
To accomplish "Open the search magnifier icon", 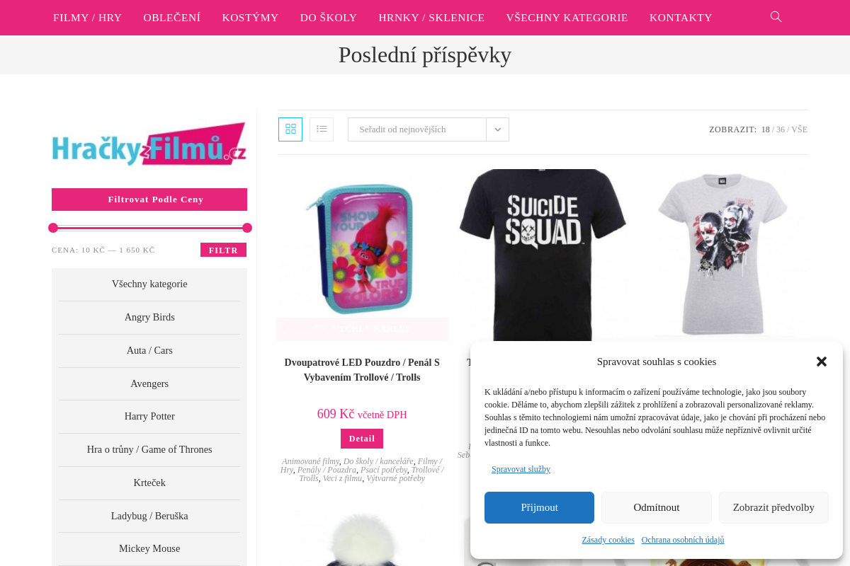I will click(776, 17).
